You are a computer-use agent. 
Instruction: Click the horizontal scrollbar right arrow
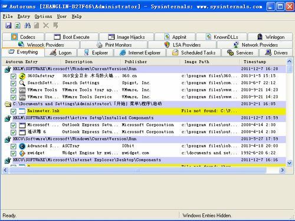coord(283,170)
